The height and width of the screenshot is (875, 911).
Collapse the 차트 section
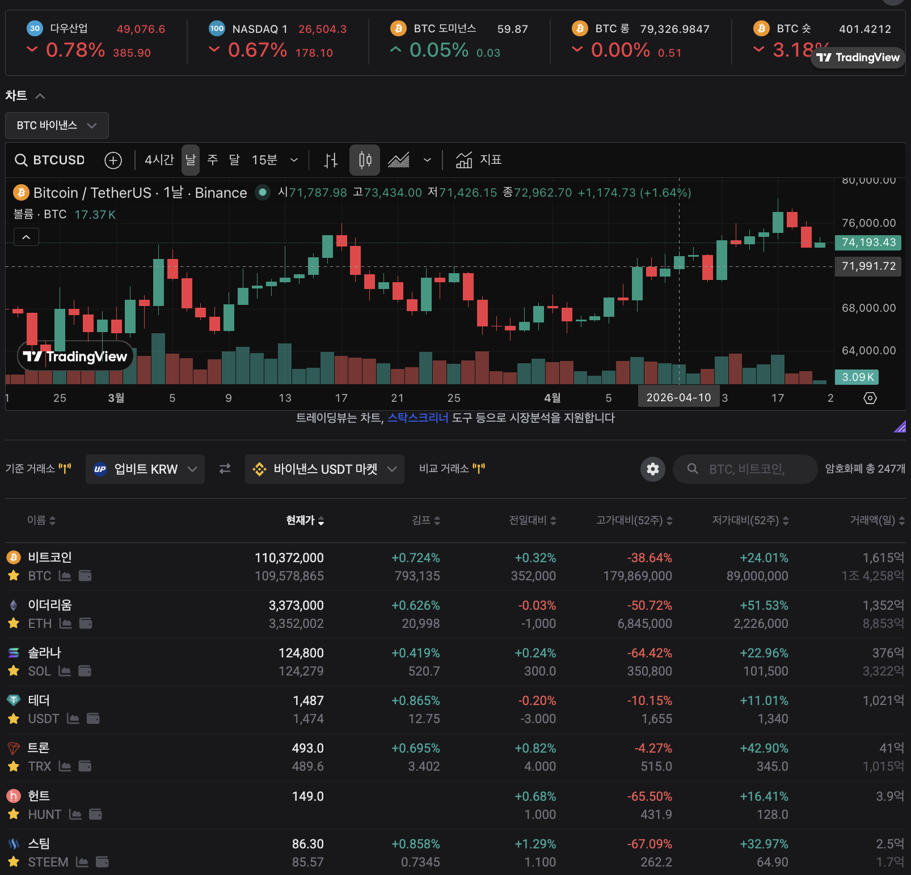click(40, 96)
